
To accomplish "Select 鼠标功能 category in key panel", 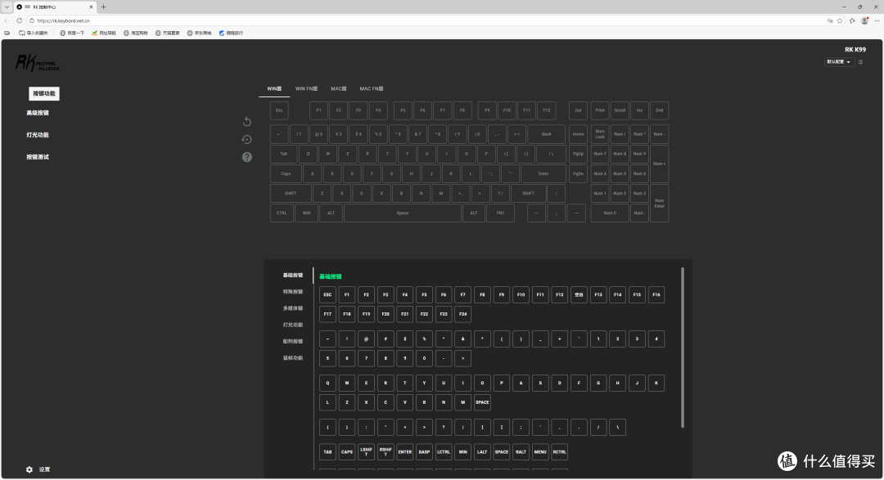I will tap(292, 357).
